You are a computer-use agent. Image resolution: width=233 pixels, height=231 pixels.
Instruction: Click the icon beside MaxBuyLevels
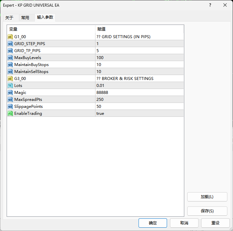(10, 58)
